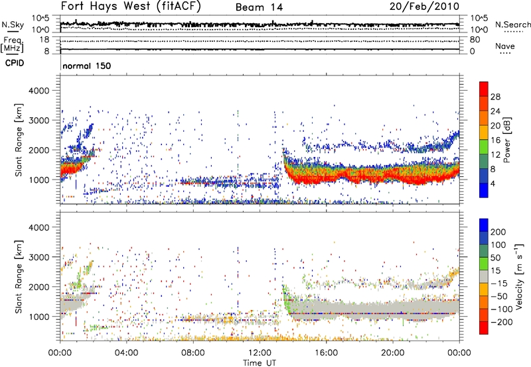
Task: Click the 'Velocity [m s⁻¹]' color bar label
Action: tap(518, 276)
